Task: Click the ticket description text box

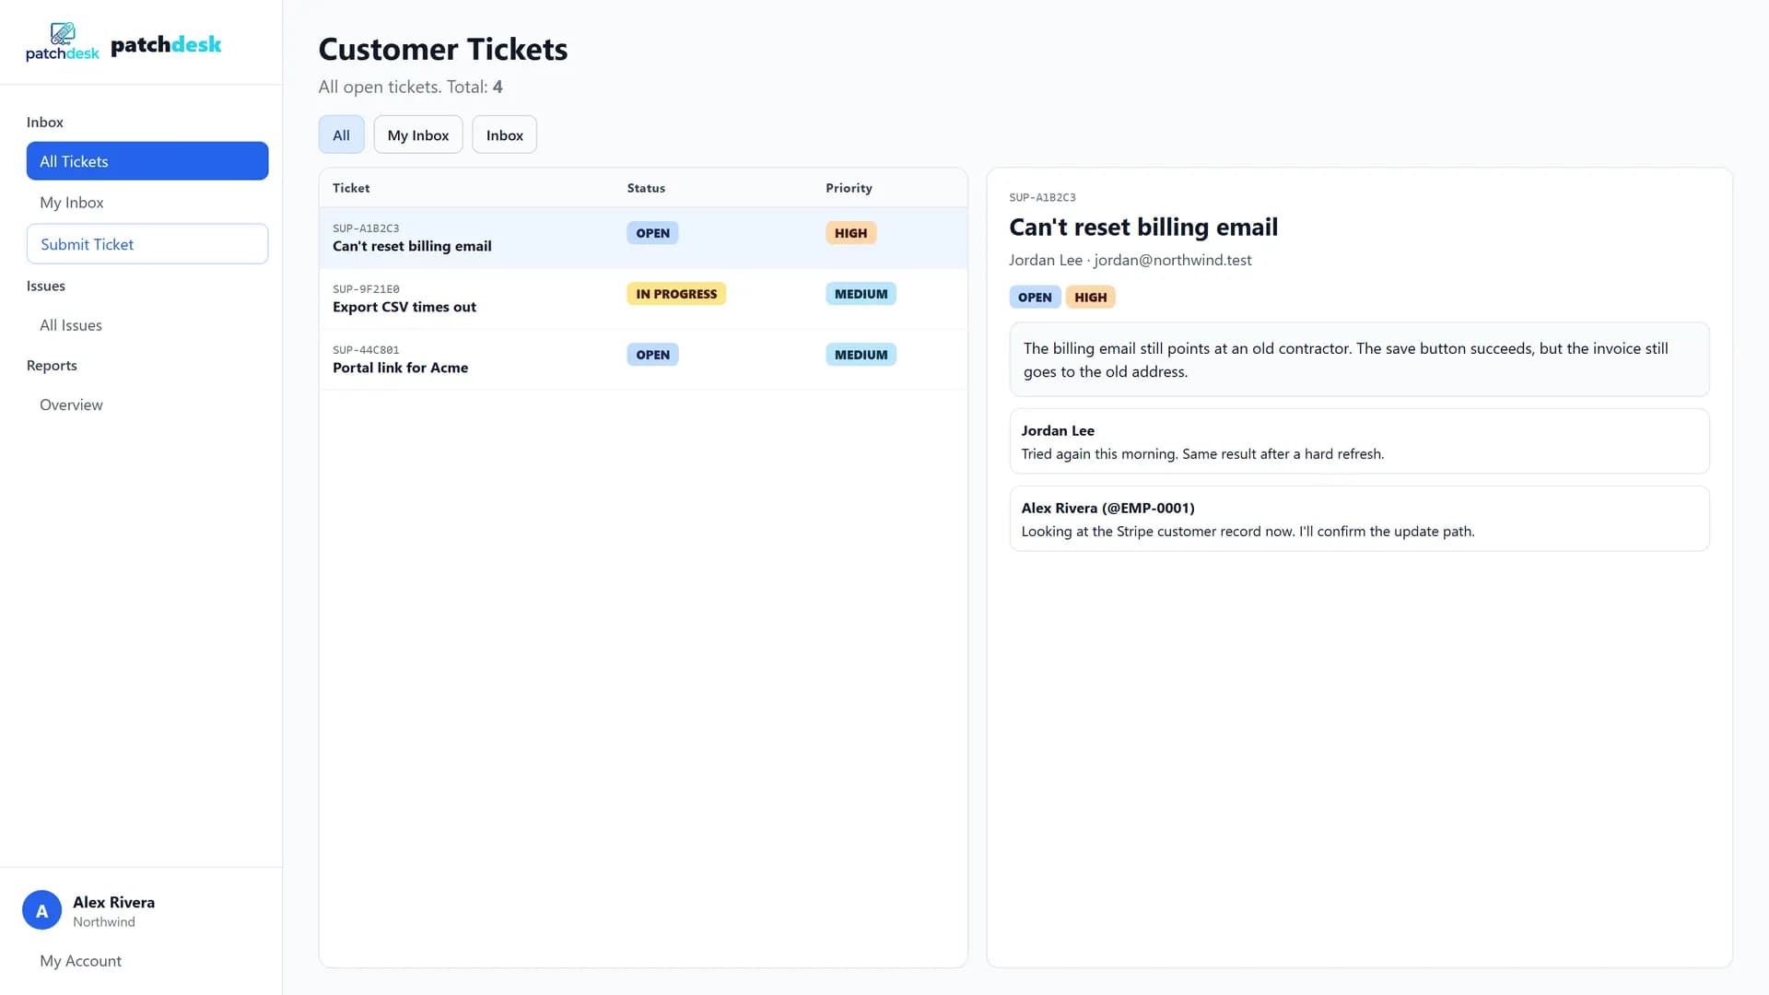Action: [1359, 359]
